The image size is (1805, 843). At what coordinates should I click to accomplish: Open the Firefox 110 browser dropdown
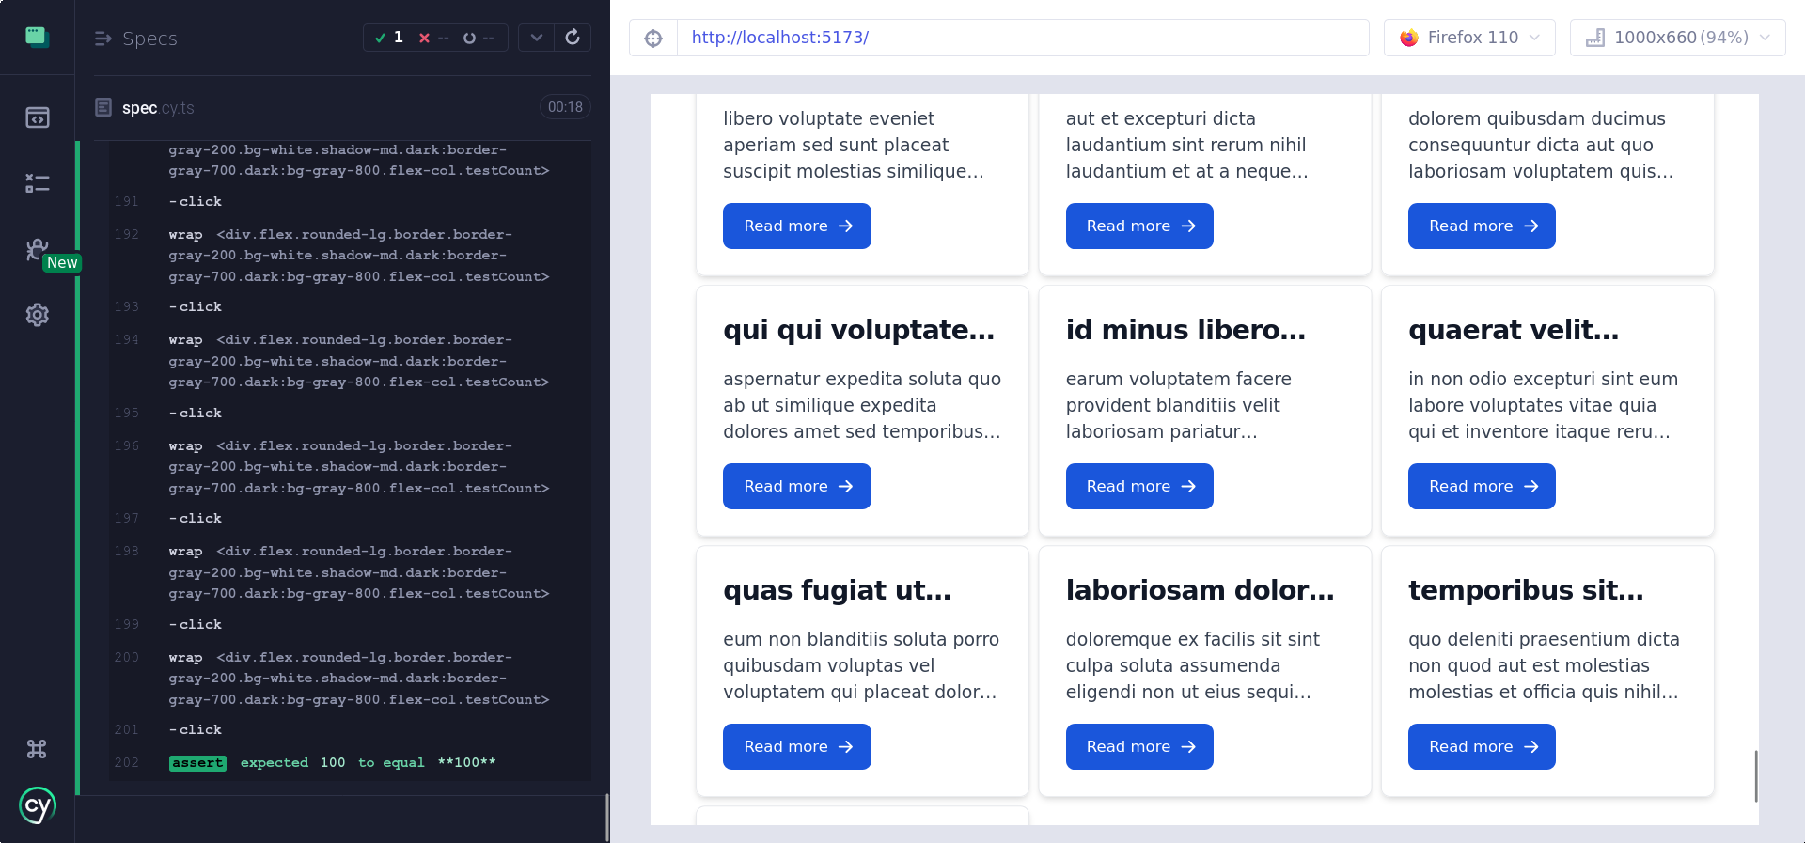click(1469, 38)
